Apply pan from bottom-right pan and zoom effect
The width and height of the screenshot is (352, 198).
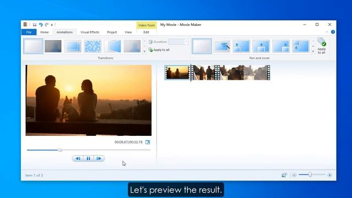281,46
